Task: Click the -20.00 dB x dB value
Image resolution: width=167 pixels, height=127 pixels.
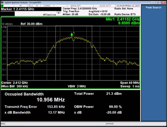Action: (114, 112)
